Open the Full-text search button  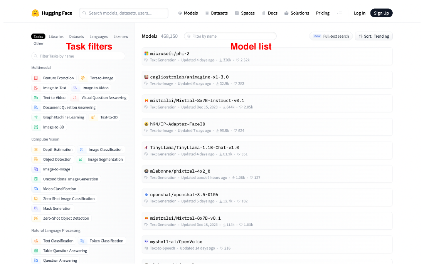tap(331, 36)
